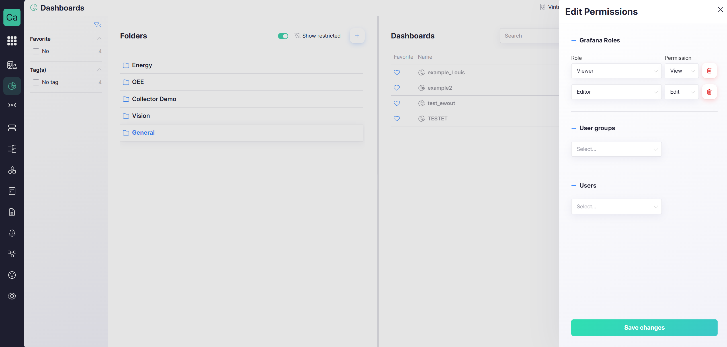
Task: Collapse the Grafana Roles section
Action: pyautogui.click(x=574, y=40)
